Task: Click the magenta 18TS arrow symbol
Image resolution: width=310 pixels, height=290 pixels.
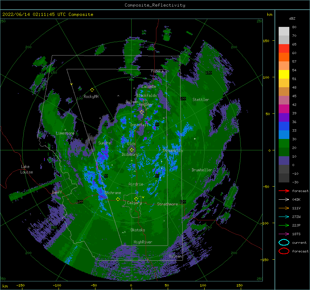Action: (x=284, y=234)
